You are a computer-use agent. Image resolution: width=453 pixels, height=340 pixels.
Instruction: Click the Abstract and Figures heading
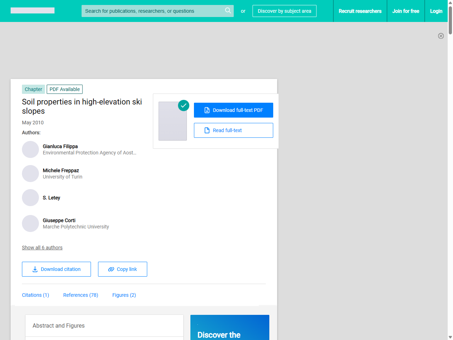[59, 325]
